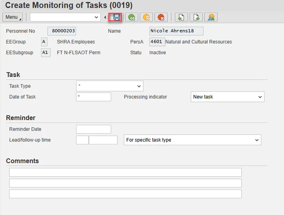This screenshot has width=284, height=215.
Task: Click the yellow Exit icon
Action: pyautogui.click(x=146, y=17)
